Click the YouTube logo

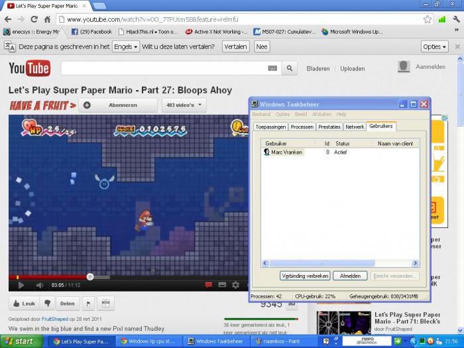(30, 68)
